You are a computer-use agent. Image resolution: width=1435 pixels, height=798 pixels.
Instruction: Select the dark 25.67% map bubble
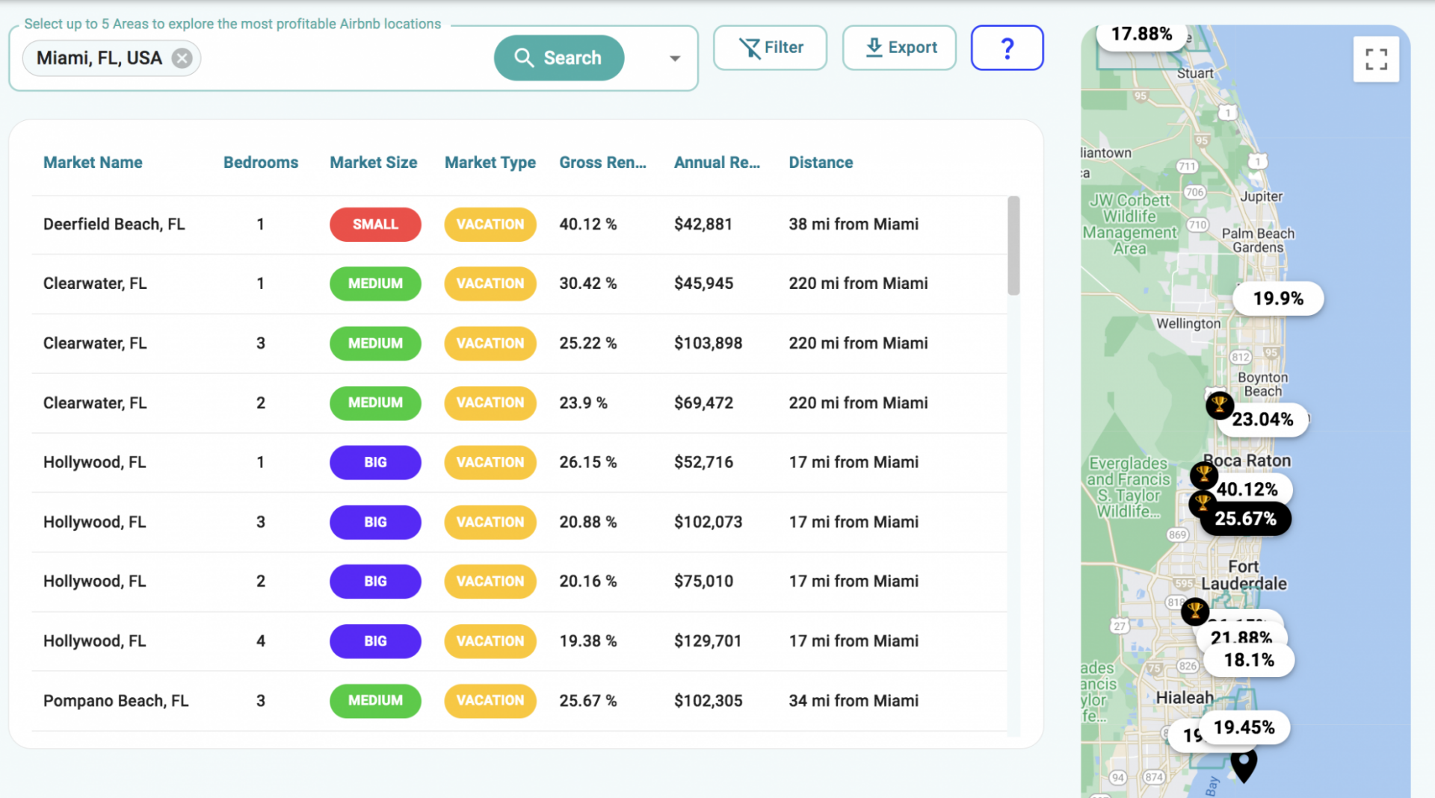pos(1245,519)
